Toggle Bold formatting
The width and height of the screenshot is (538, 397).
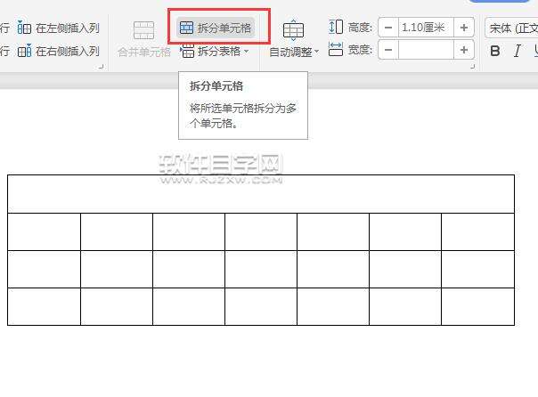[495, 51]
